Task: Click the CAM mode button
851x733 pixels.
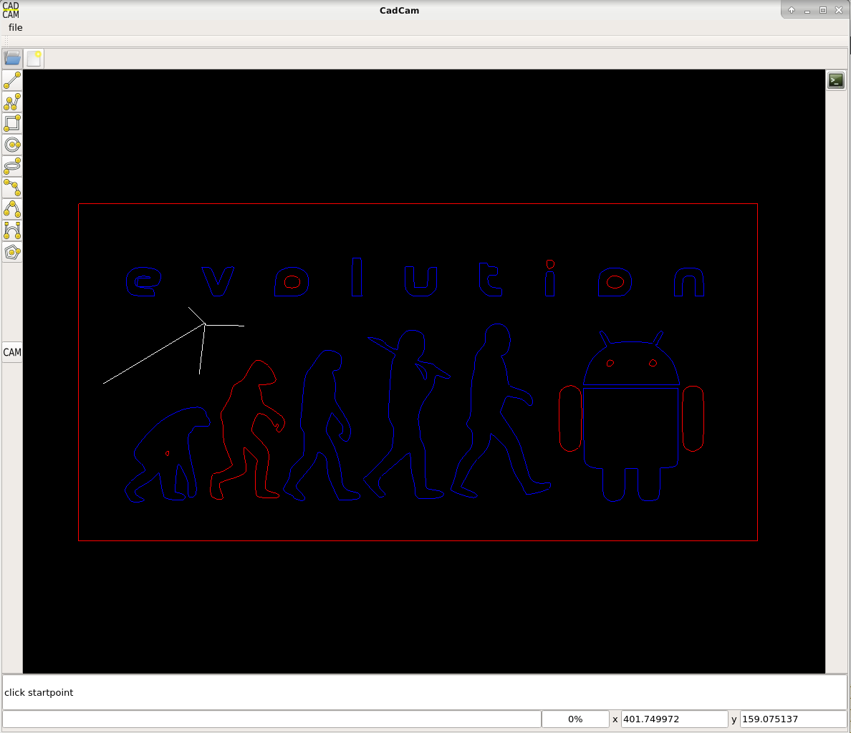Action: (12, 352)
